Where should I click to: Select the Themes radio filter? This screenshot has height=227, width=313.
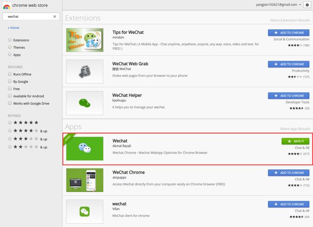10,47
